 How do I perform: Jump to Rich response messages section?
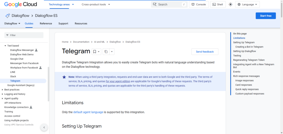click(246, 76)
